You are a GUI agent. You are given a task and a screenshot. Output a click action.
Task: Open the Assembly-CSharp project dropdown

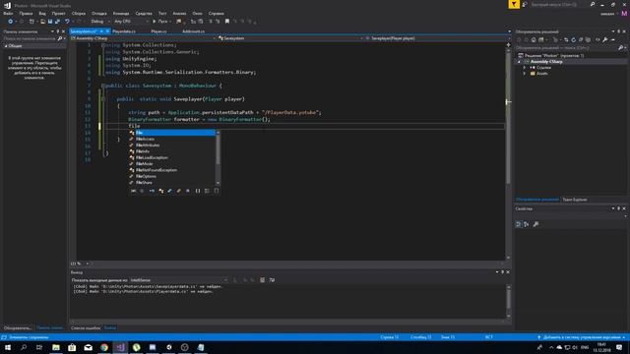click(x=143, y=38)
